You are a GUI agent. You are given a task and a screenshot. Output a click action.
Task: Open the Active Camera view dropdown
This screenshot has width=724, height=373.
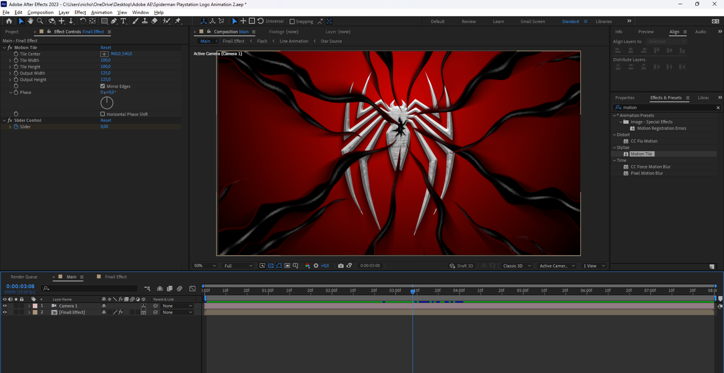tap(557, 266)
